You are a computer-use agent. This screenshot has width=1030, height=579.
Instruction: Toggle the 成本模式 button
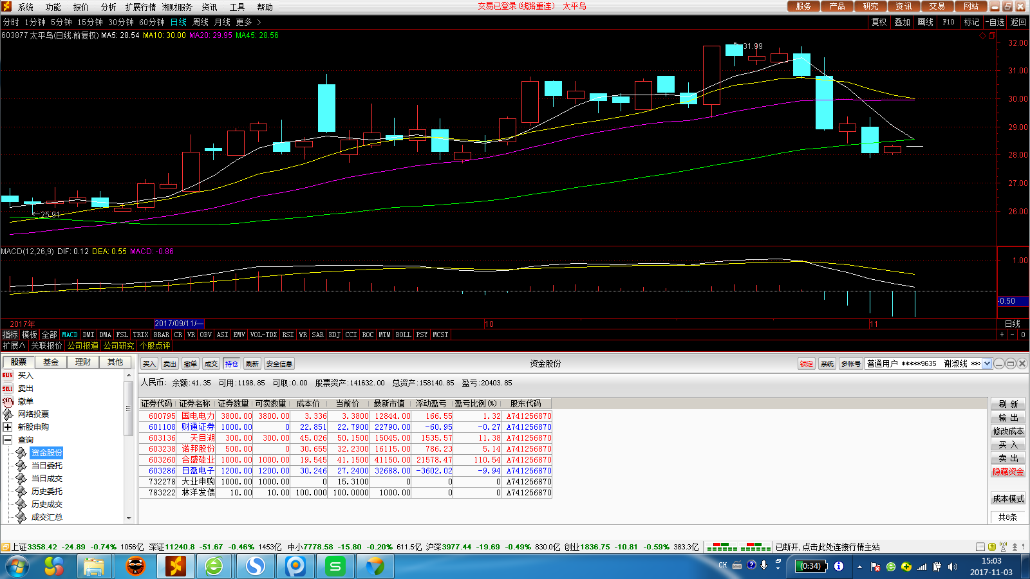(1008, 499)
